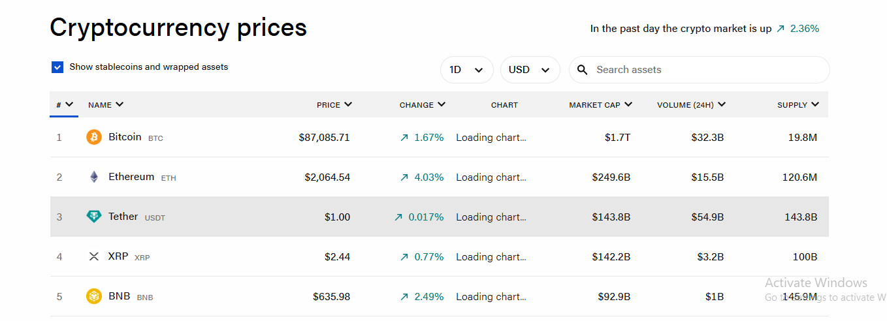Click the market up arrow beside 2.36%
Screen dimensions: 887x321
780,29
